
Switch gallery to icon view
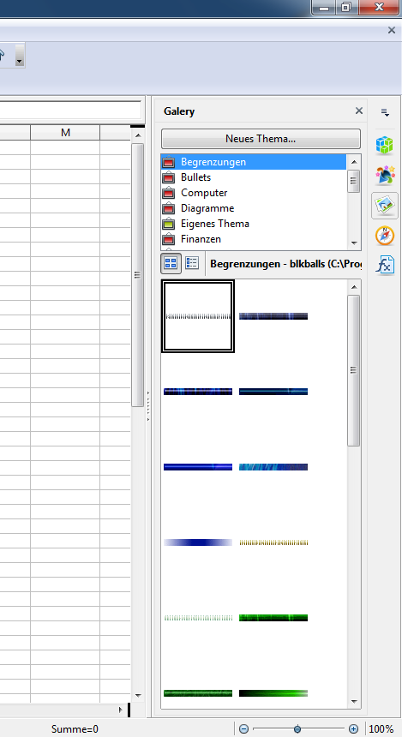[x=171, y=263]
